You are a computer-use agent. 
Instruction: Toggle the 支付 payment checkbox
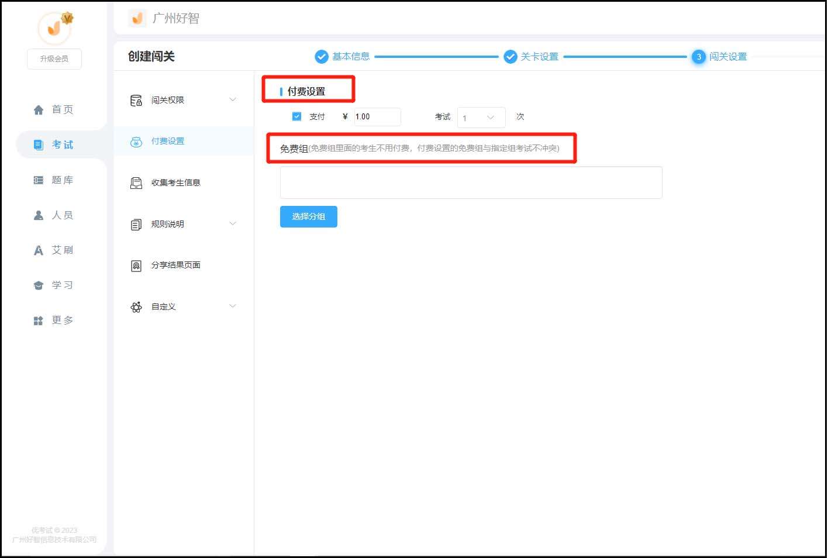[x=296, y=116]
